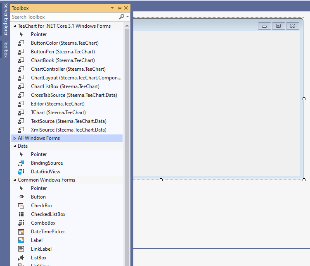Click inside the Search Toolbox field
This screenshot has height=266, width=310.
pyautogui.click(x=65, y=17)
